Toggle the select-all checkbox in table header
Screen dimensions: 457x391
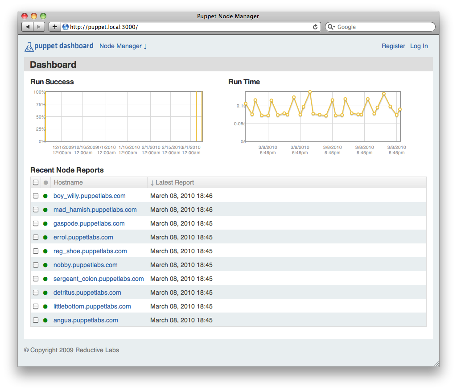point(36,182)
